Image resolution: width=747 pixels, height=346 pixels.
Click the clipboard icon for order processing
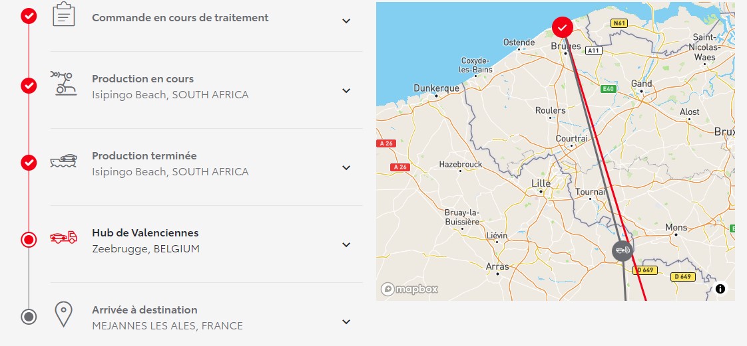tap(64, 14)
